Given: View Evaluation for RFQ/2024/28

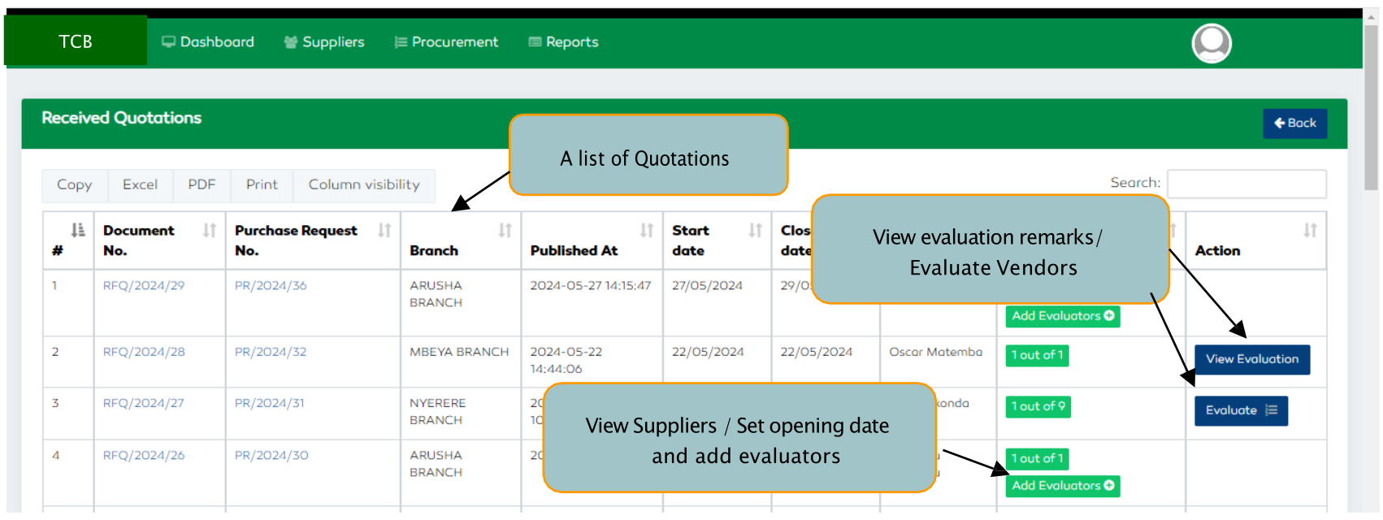Looking at the screenshot, I should pos(1251,360).
